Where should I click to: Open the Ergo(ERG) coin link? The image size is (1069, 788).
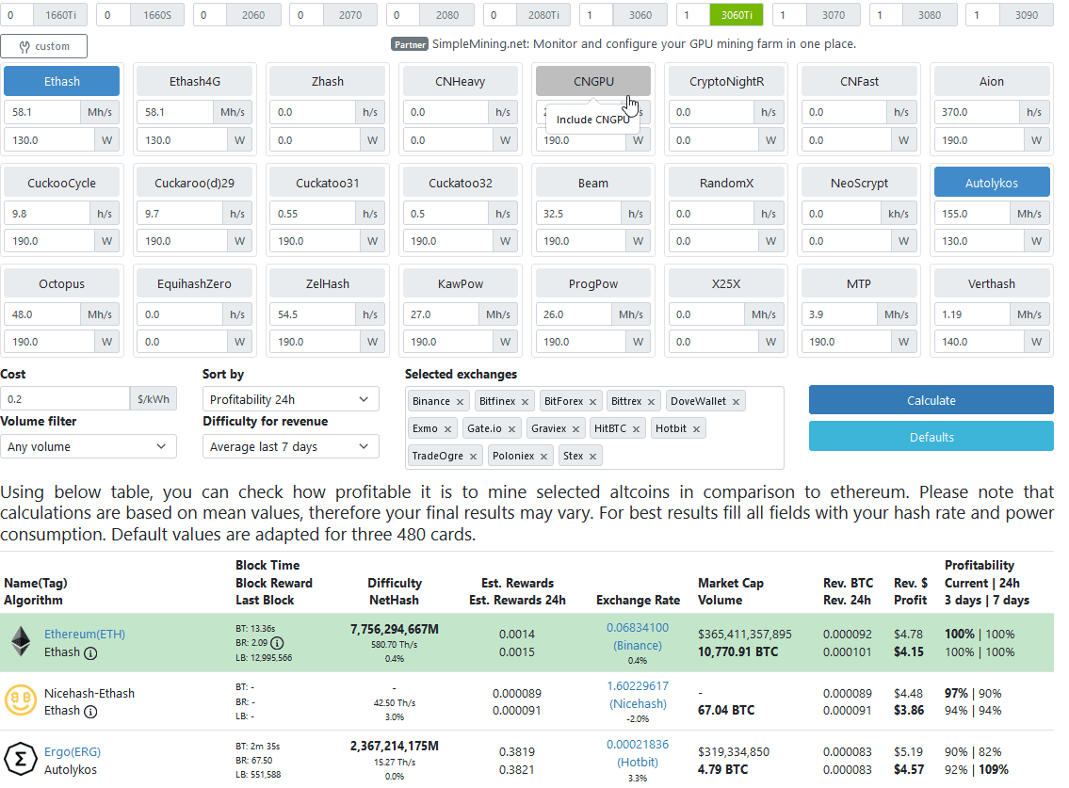73,752
